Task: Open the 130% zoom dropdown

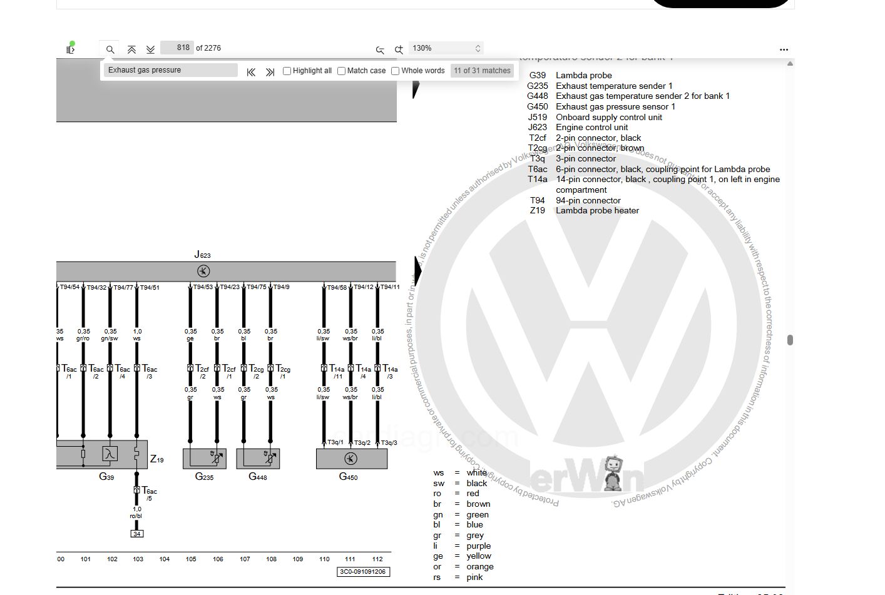Action: pyautogui.click(x=446, y=48)
